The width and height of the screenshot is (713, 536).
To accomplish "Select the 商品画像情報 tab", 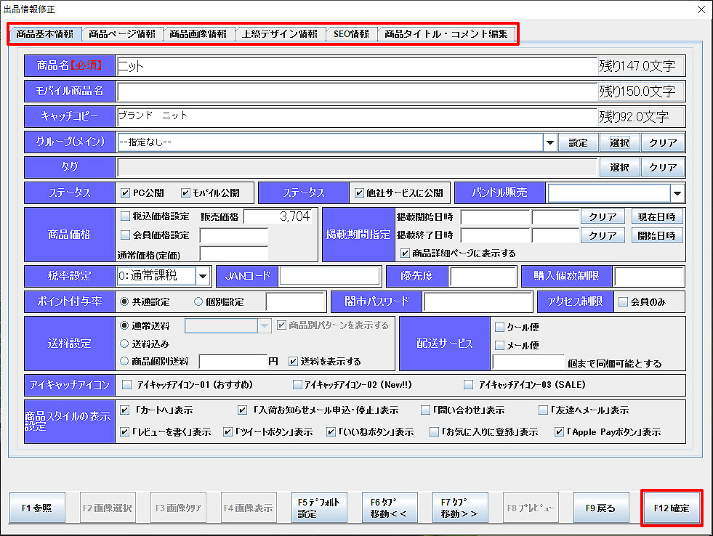I will [x=198, y=34].
